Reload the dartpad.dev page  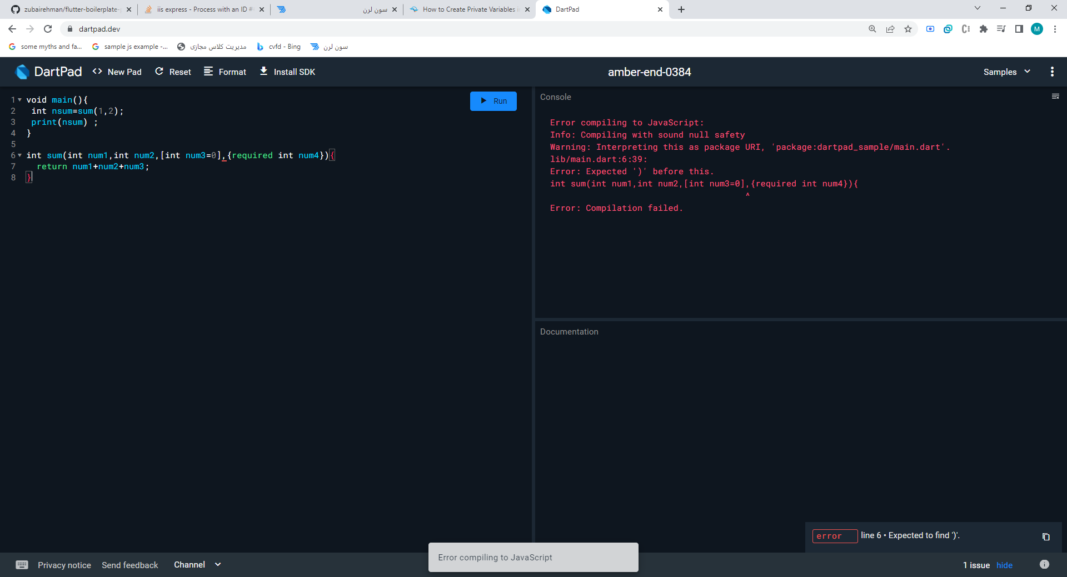click(x=48, y=29)
